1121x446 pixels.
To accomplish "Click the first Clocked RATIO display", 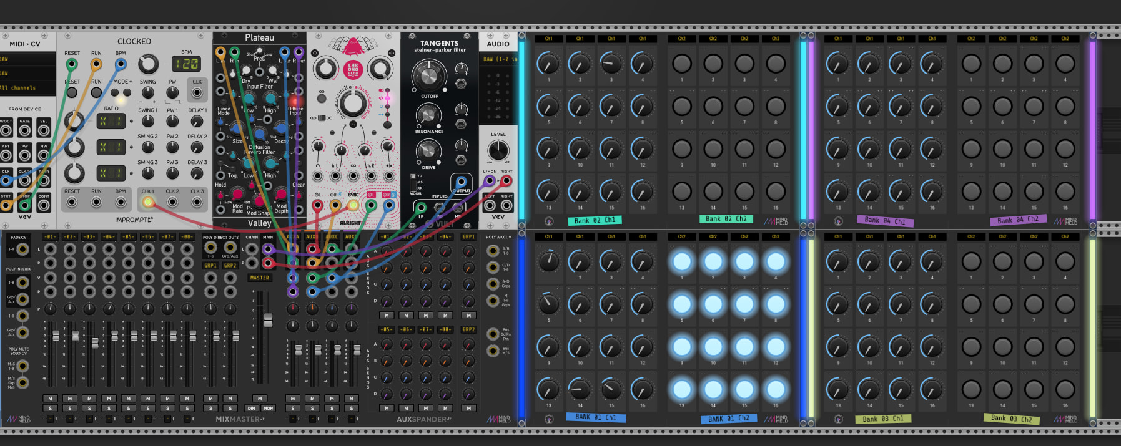I will point(111,121).
